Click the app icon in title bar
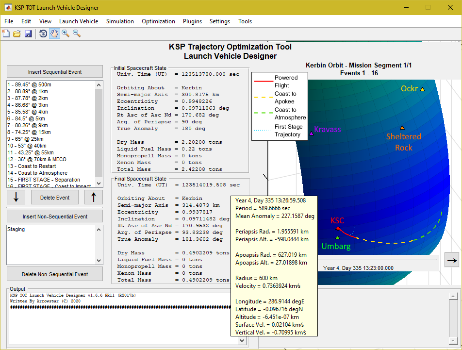This screenshot has width=462, height=350. tap(8, 7)
